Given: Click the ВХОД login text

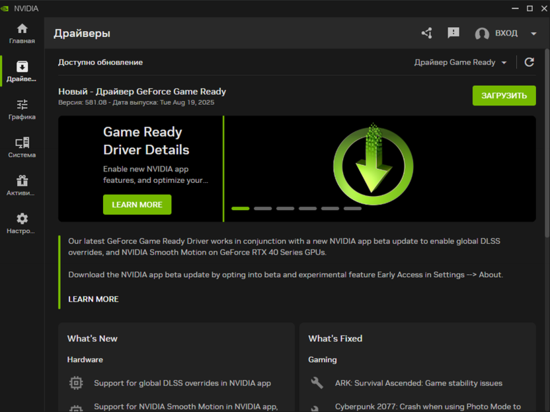Looking at the screenshot, I should tap(506, 34).
